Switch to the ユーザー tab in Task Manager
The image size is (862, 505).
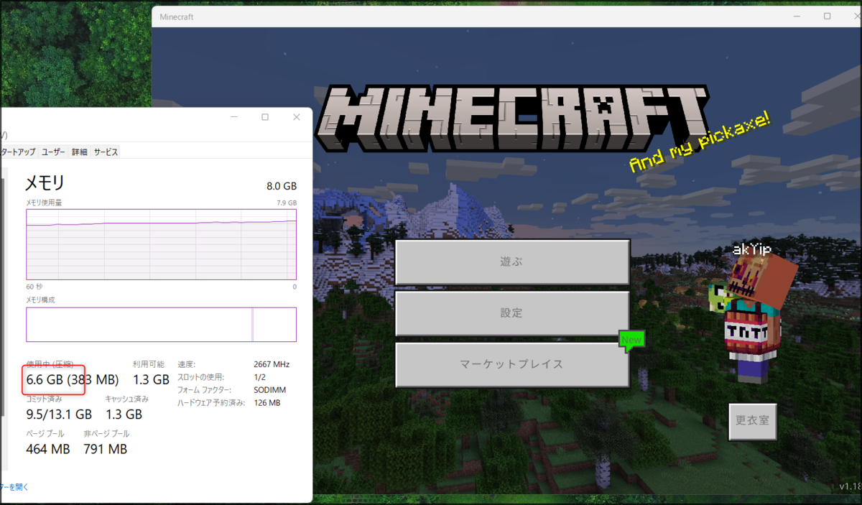53,152
